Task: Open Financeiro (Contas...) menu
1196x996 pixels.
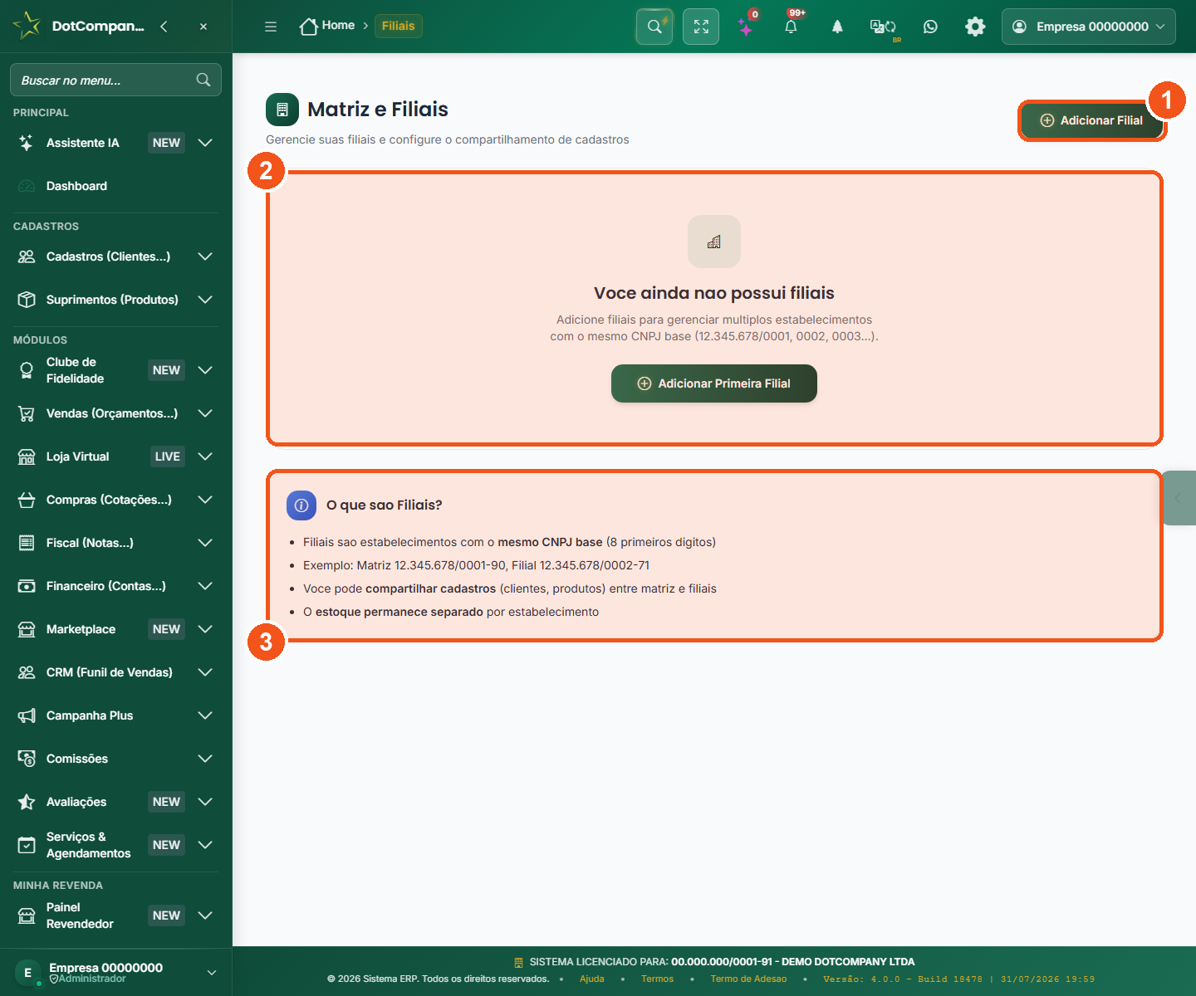Action: pyautogui.click(x=106, y=586)
